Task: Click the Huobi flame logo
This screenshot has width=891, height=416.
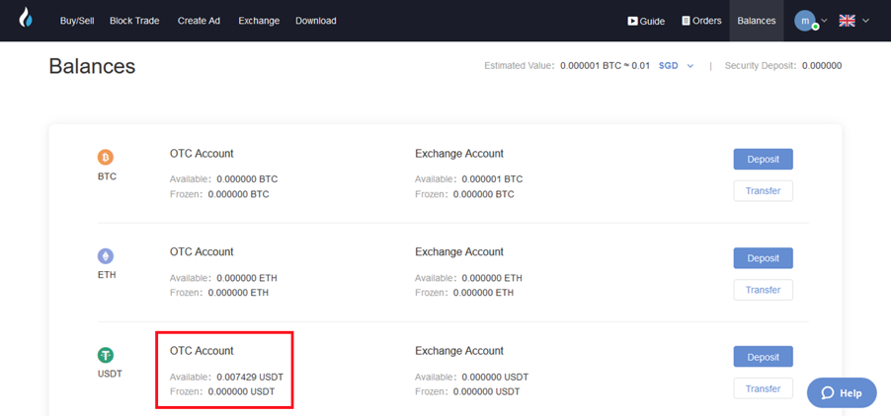Action: click(26, 18)
